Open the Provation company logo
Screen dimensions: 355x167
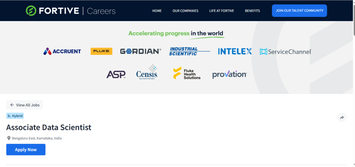click(230, 75)
